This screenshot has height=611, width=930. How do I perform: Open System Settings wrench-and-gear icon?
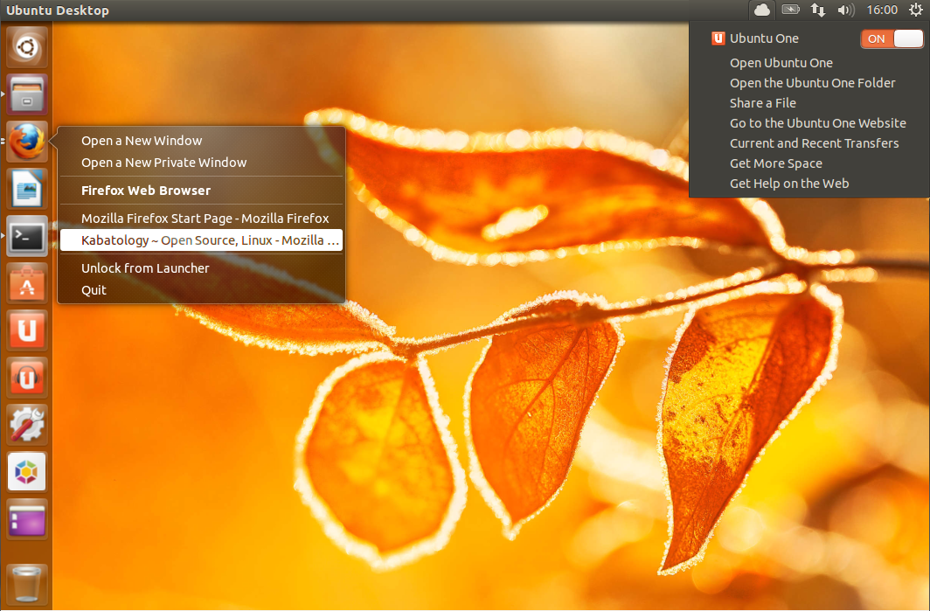click(27, 424)
